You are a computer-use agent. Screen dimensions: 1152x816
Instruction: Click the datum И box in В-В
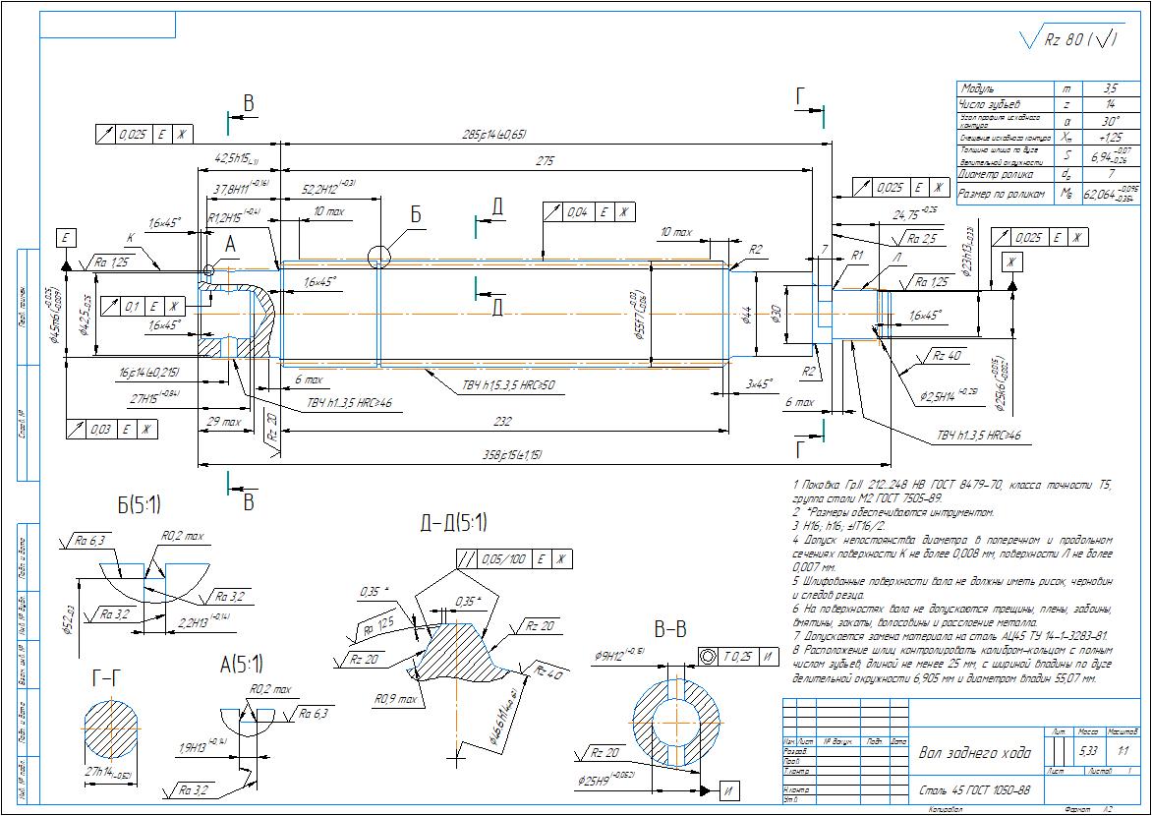pos(730,791)
